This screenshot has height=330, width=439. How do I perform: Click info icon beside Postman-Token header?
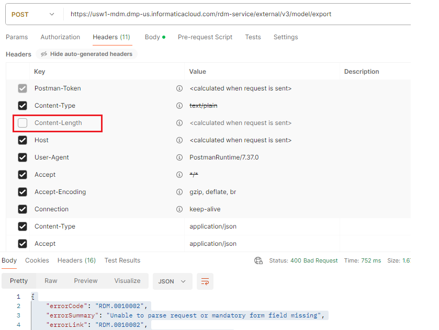point(179,88)
